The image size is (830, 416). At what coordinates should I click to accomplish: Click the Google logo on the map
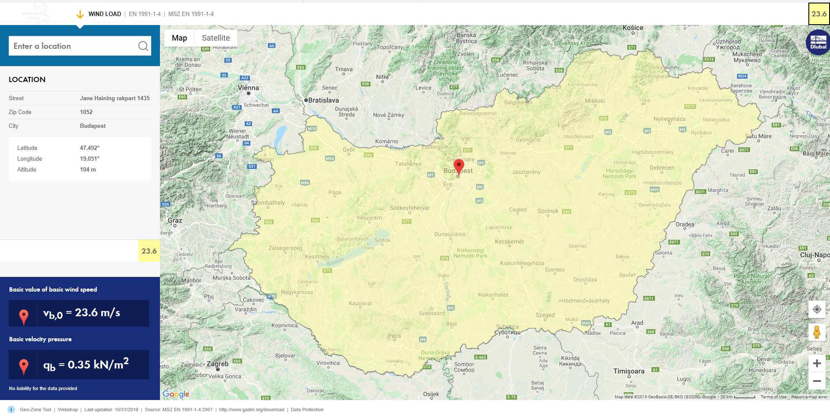coord(176,394)
